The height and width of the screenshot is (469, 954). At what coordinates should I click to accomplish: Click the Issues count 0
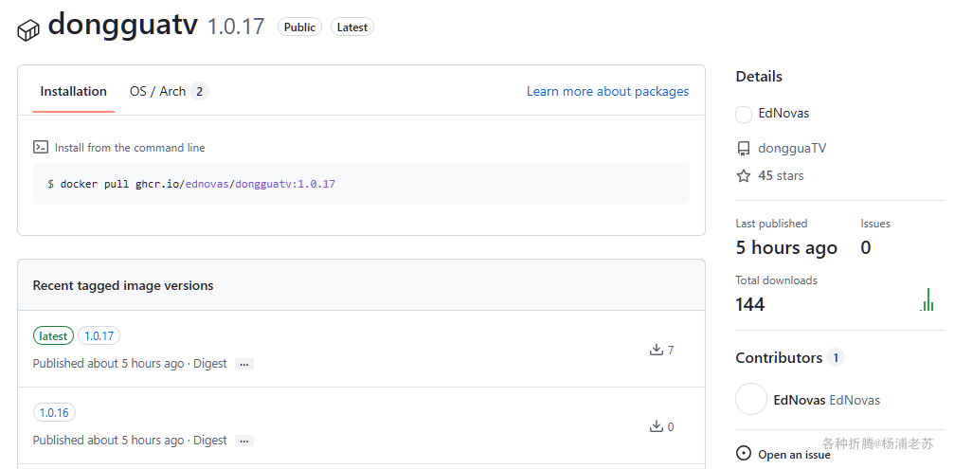(x=866, y=247)
